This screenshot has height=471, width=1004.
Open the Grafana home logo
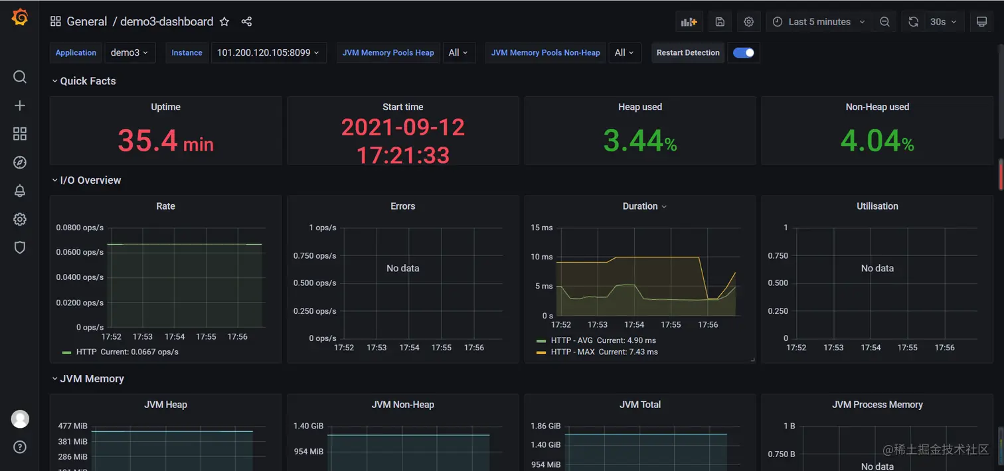pos(20,18)
